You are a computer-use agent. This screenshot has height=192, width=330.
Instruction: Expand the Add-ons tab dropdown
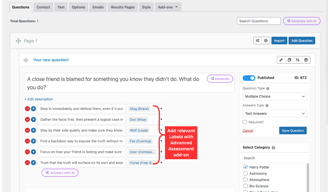coord(168,7)
